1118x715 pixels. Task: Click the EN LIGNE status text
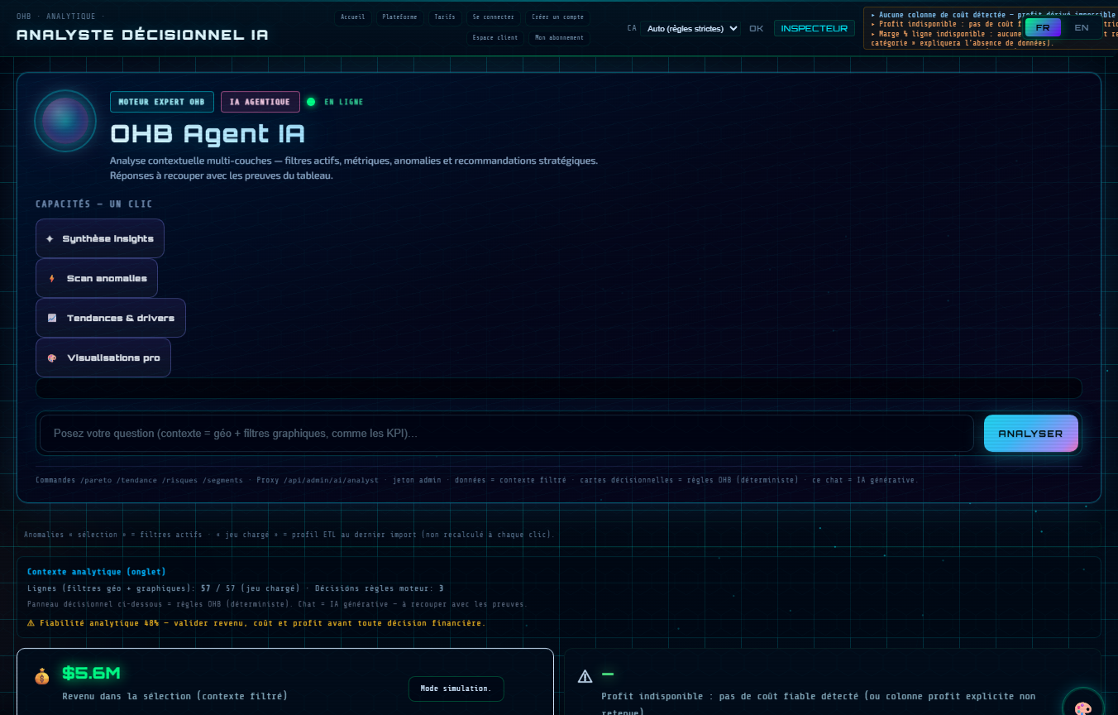[344, 102]
